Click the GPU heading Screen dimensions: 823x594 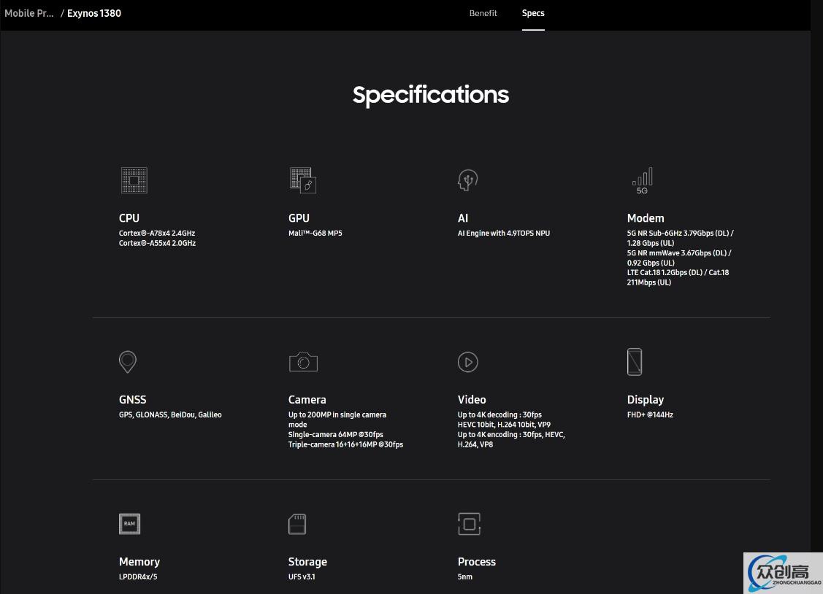[x=299, y=218]
